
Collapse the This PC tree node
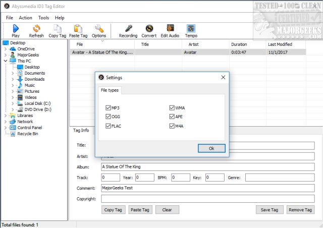[x=6, y=61]
